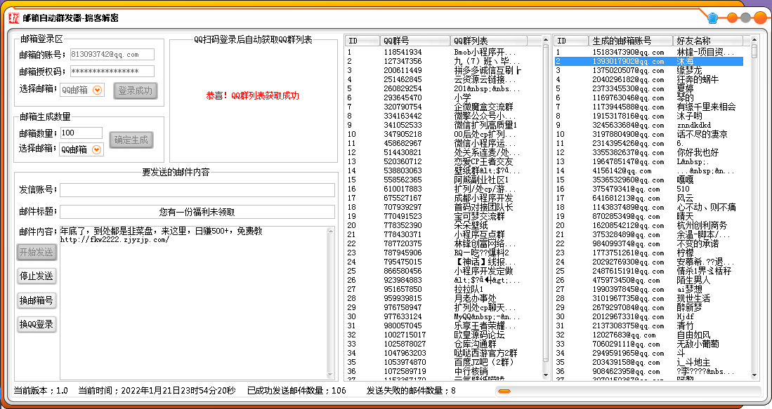This screenshot has height=409, width=772.
Task: Select the 夏婷 friend row
Action: pos(648,88)
